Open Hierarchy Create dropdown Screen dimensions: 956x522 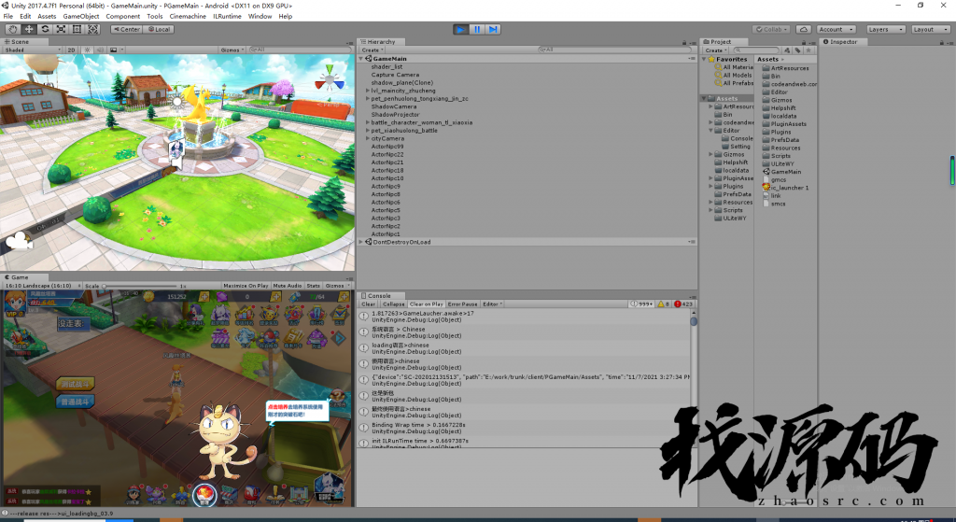(372, 50)
